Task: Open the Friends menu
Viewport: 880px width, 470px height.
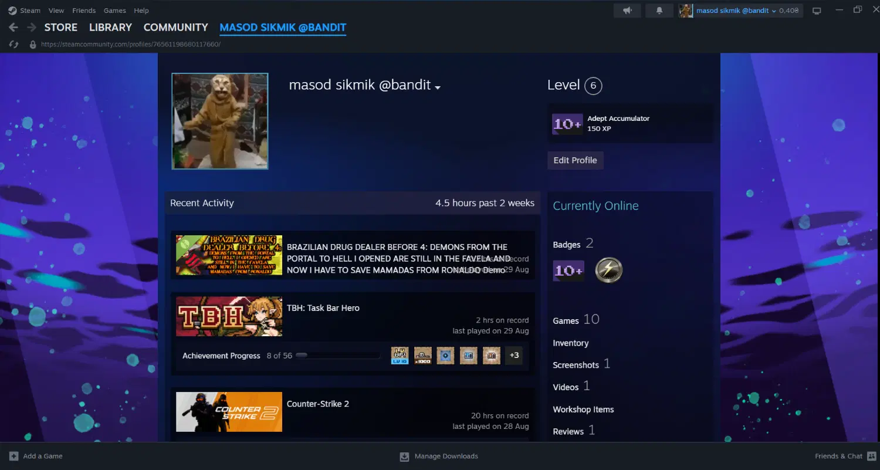Action: pyautogui.click(x=84, y=11)
